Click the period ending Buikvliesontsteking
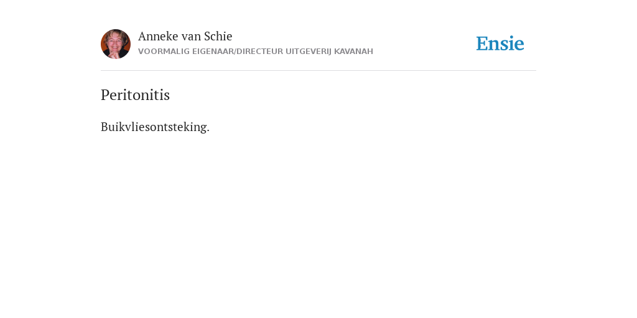The width and height of the screenshot is (637, 318). pyautogui.click(x=208, y=131)
